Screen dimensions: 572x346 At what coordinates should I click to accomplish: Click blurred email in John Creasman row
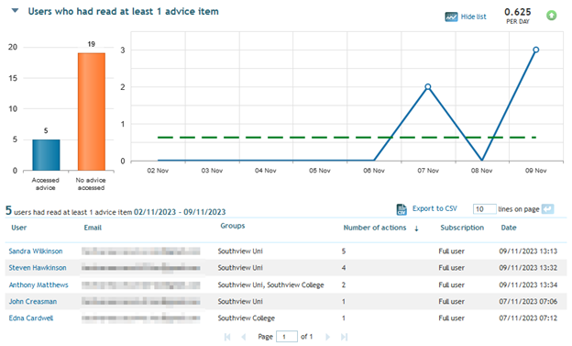[141, 301]
